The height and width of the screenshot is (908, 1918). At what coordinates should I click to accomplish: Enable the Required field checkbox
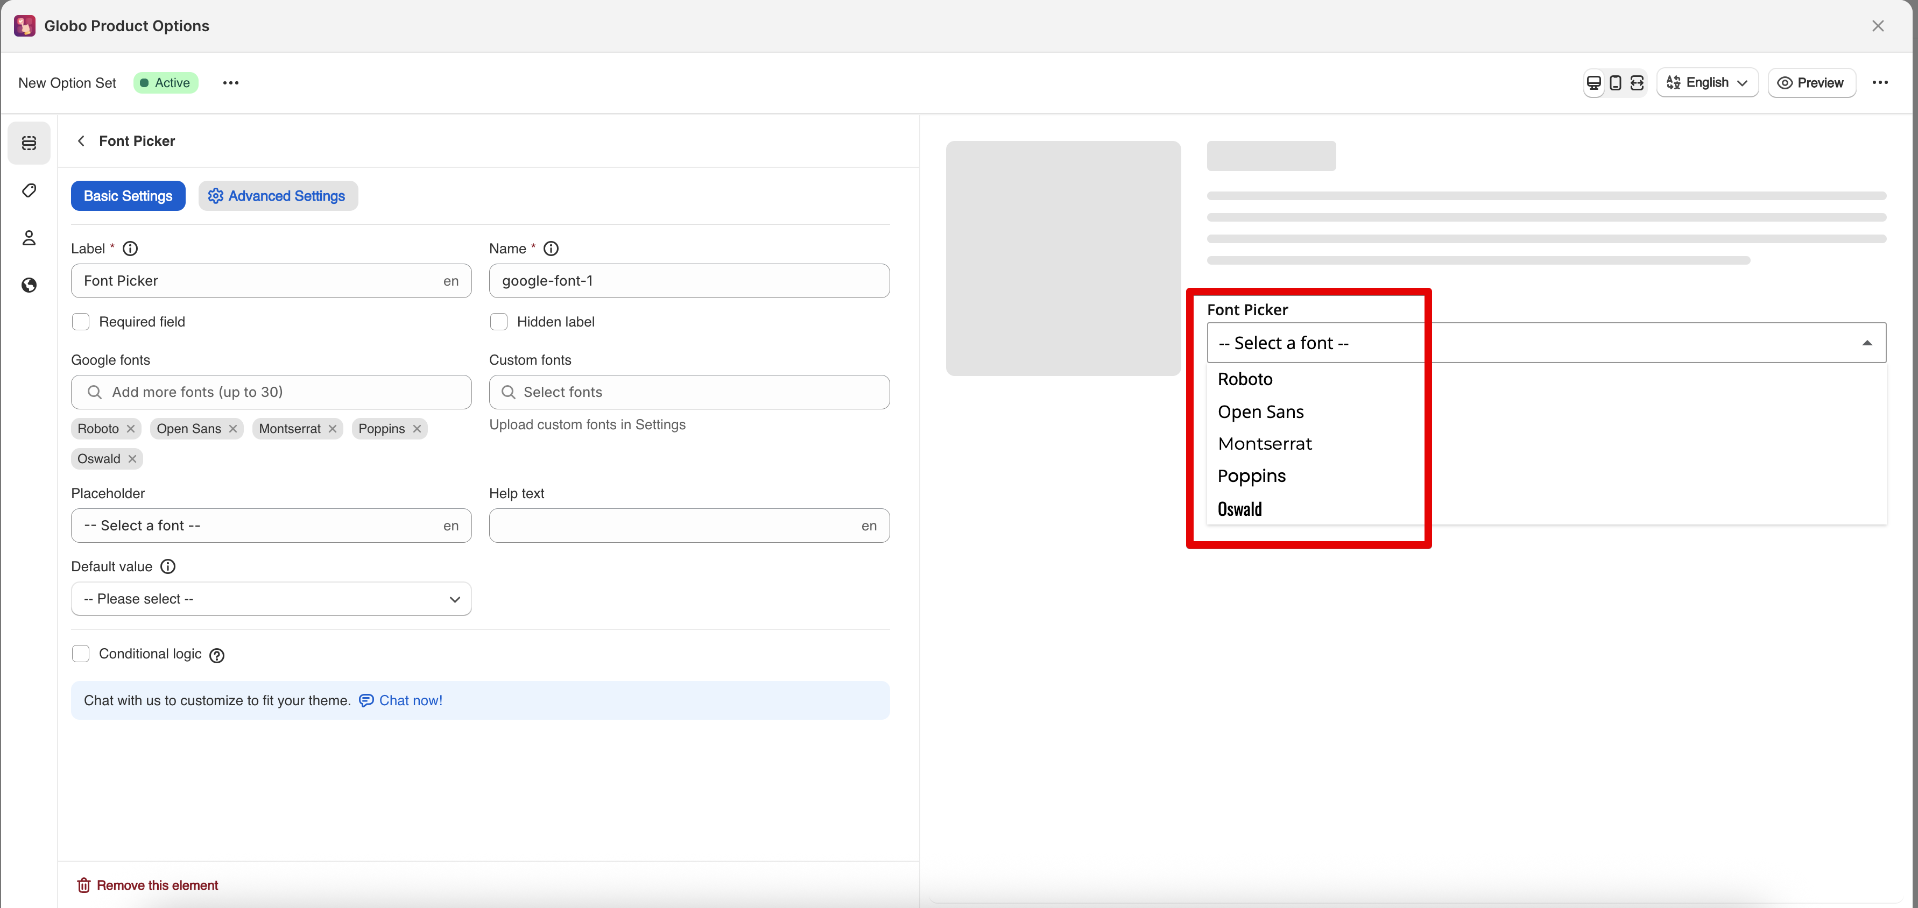pos(80,322)
